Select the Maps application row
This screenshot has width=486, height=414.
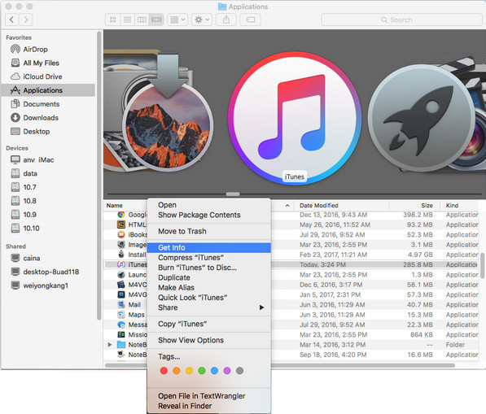(x=291, y=315)
